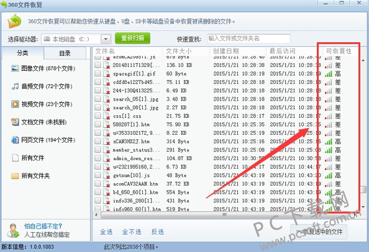Select the 文档文件 category
This screenshot has width=369, height=252.
[39, 122]
